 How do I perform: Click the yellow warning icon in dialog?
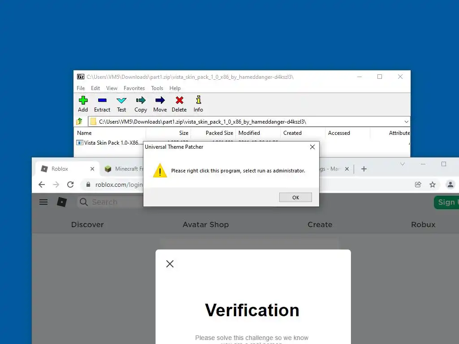click(160, 171)
